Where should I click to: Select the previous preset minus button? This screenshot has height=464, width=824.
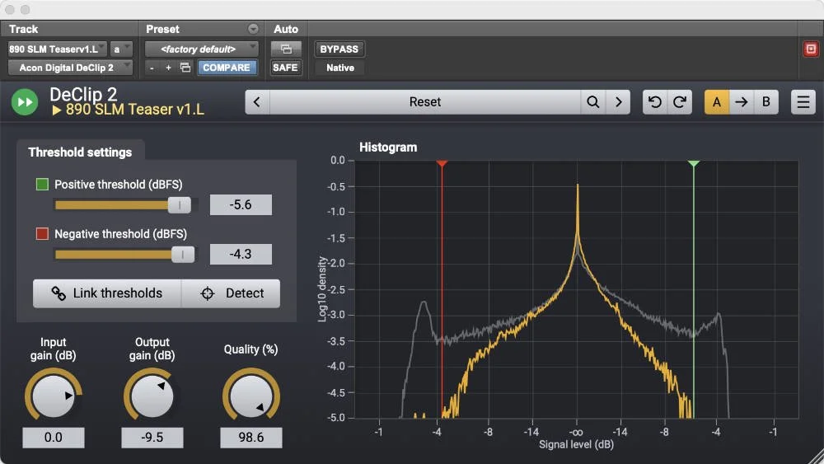tap(152, 68)
